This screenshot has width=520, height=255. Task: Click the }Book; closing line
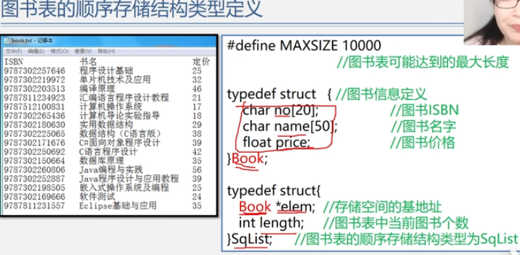click(247, 159)
